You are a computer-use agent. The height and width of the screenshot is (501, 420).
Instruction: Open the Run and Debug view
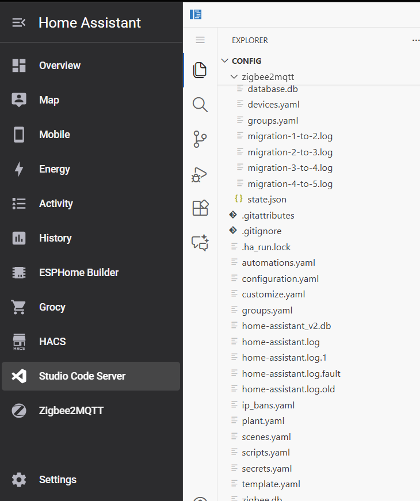(200, 174)
